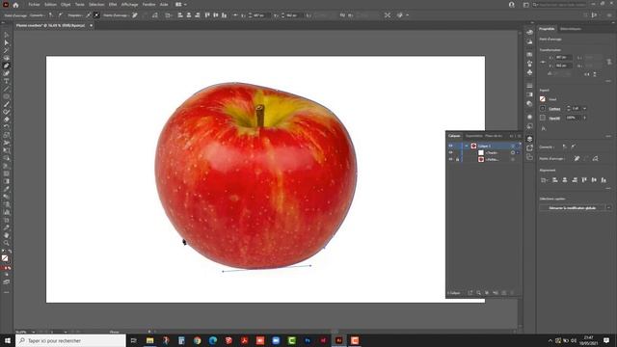
Task: Toggle visibility of the apple image sublayer
Action: [x=450, y=159]
